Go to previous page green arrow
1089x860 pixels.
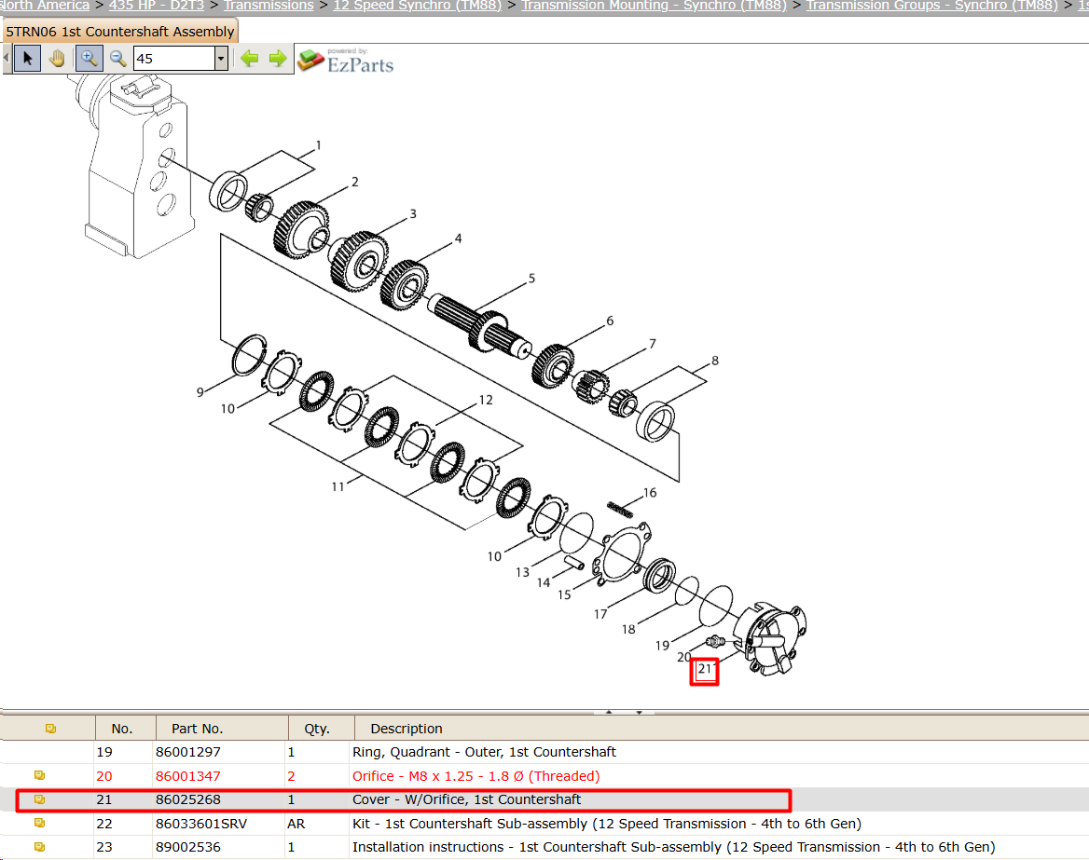tap(249, 59)
